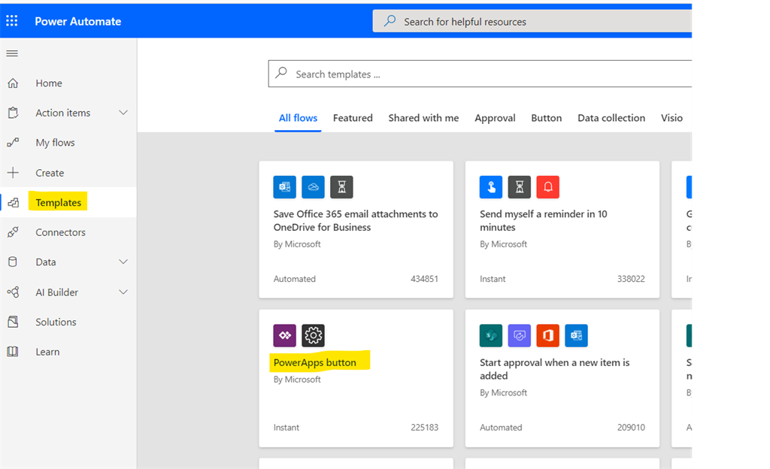Open the app launcher waffle icon

pyautogui.click(x=12, y=20)
